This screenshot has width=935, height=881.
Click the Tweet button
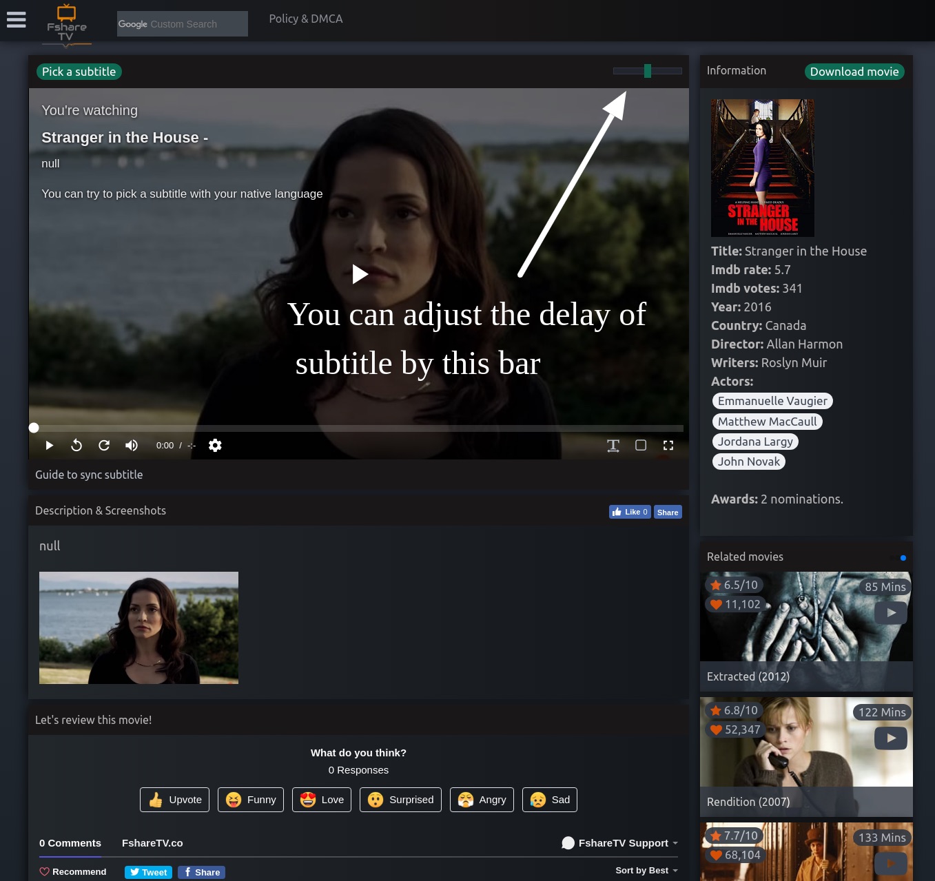click(148, 872)
